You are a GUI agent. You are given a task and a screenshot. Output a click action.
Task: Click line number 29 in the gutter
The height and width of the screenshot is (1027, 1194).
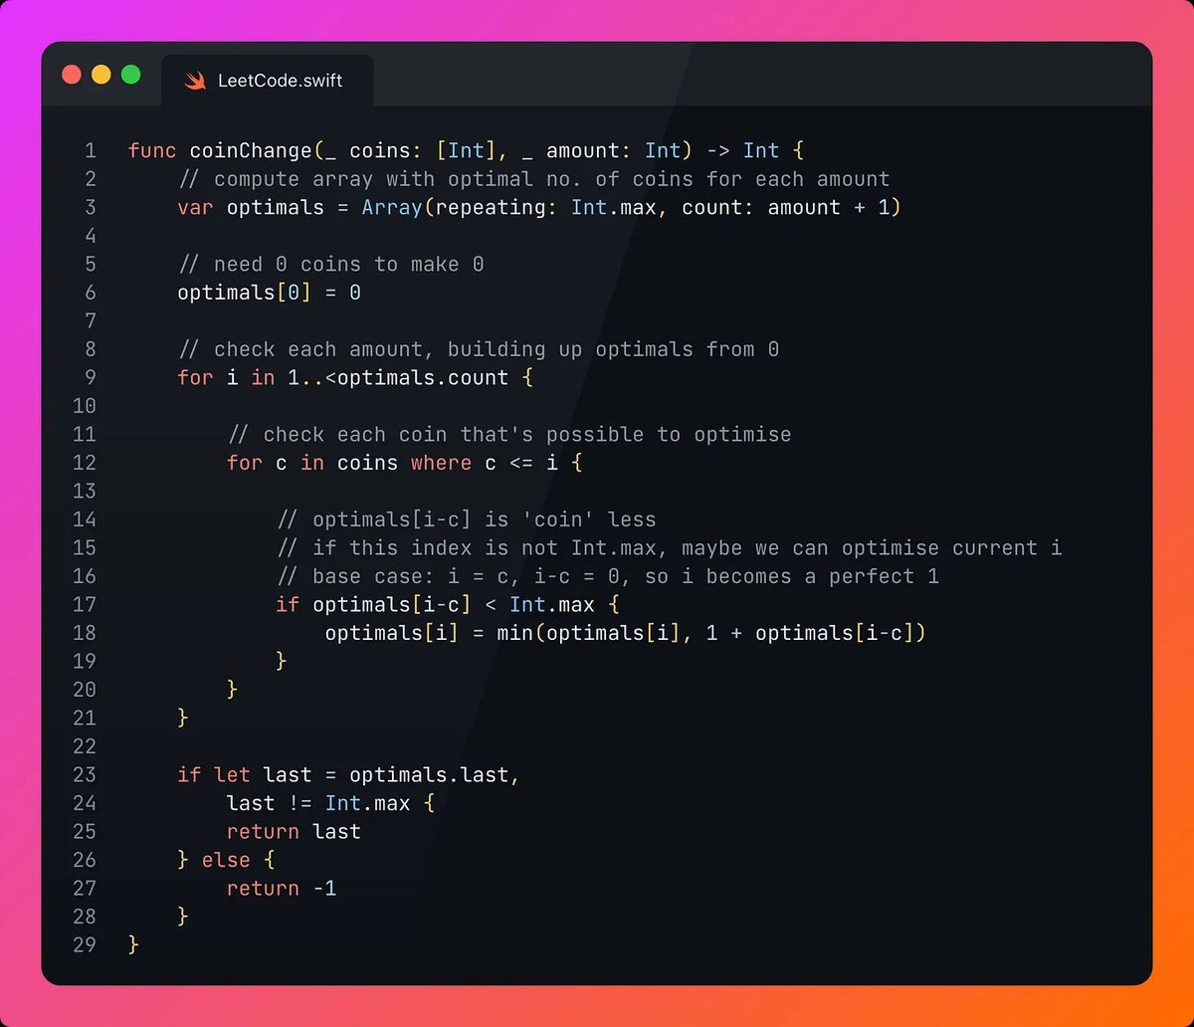(x=85, y=944)
